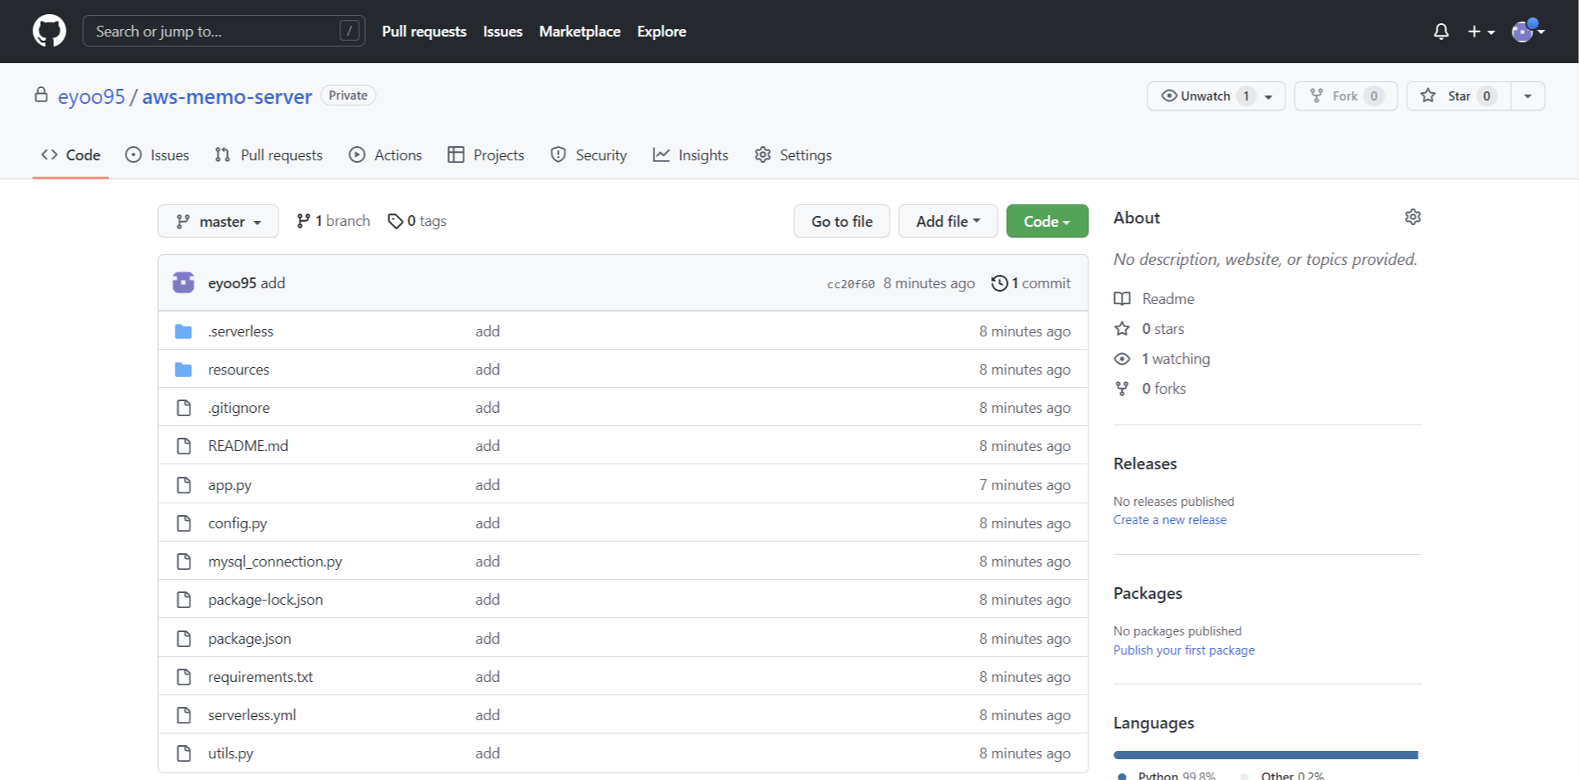Open the .gitignore file
Viewport: 1579px width, 780px height.
pyautogui.click(x=239, y=408)
